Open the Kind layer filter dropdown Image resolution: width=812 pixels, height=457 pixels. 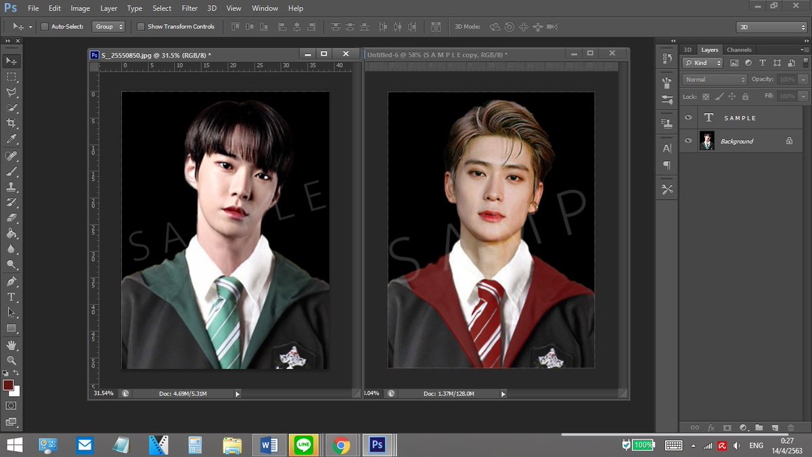click(x=703, y=62)
